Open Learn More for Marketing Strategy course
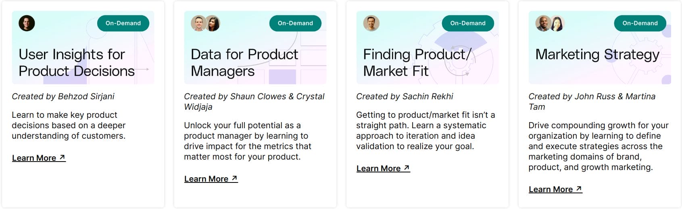 (551, 189)
